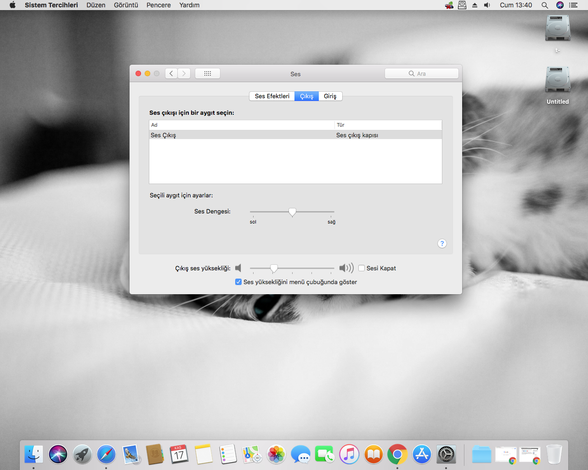Click the Ad column header
Viewport: 588px width, 470px height.
click(x=242, y=125)
